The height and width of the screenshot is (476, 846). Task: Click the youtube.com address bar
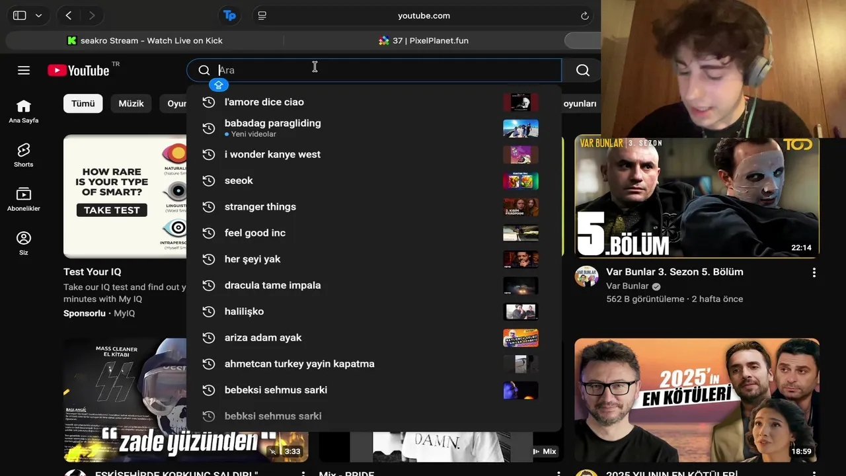point(424,15)
